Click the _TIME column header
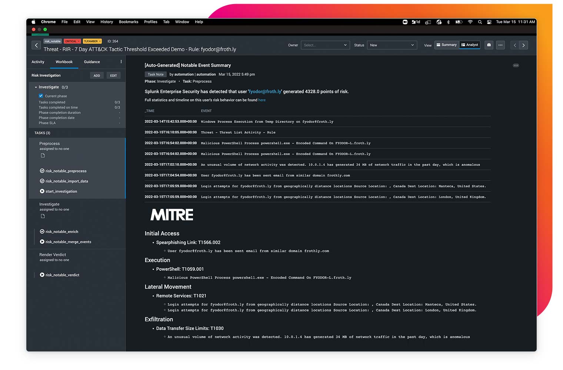This screenshot has height=370, width=563. (x=150, y=111)
